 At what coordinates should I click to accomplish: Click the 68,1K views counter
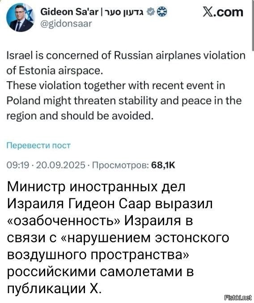click(x=163, y=165)
